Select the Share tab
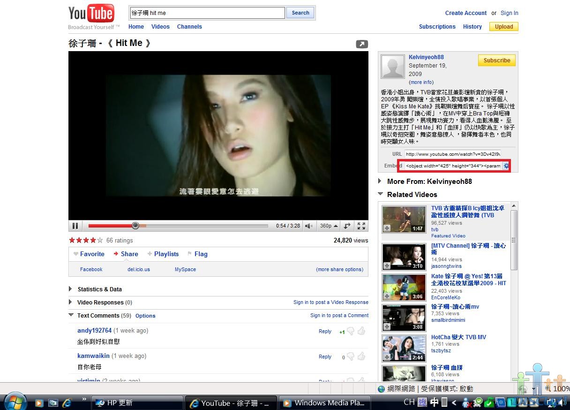The height and width of the screenshot is (410, 570). pos(126,254)
